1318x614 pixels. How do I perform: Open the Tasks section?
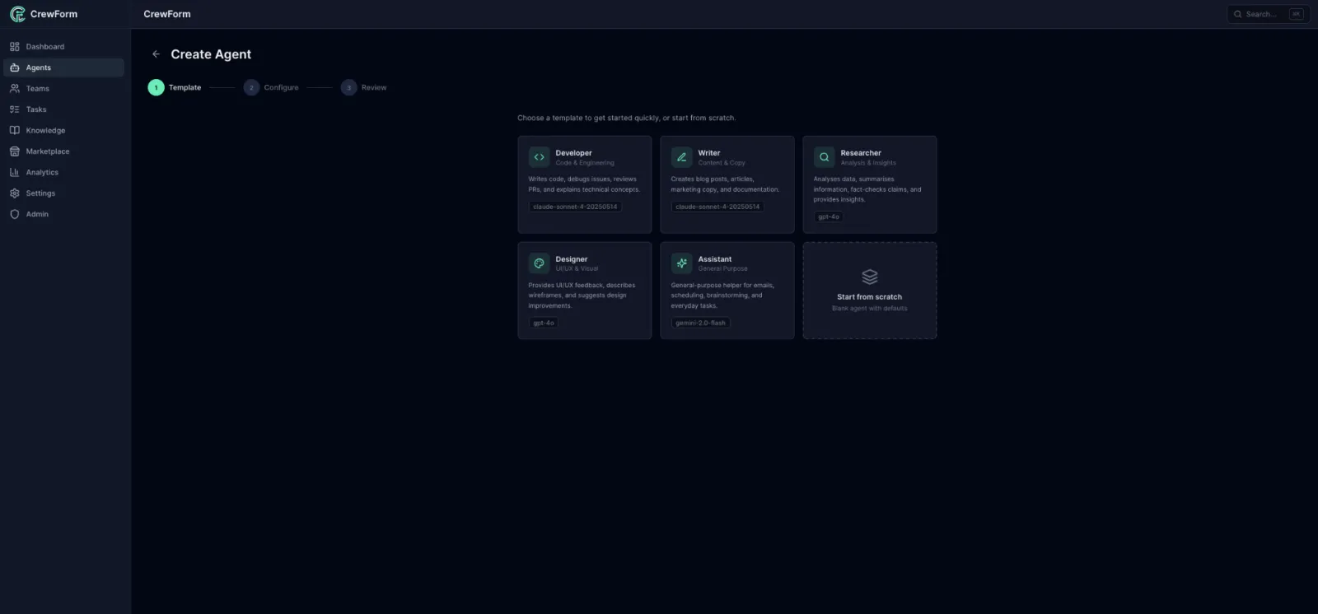(35, 109)
